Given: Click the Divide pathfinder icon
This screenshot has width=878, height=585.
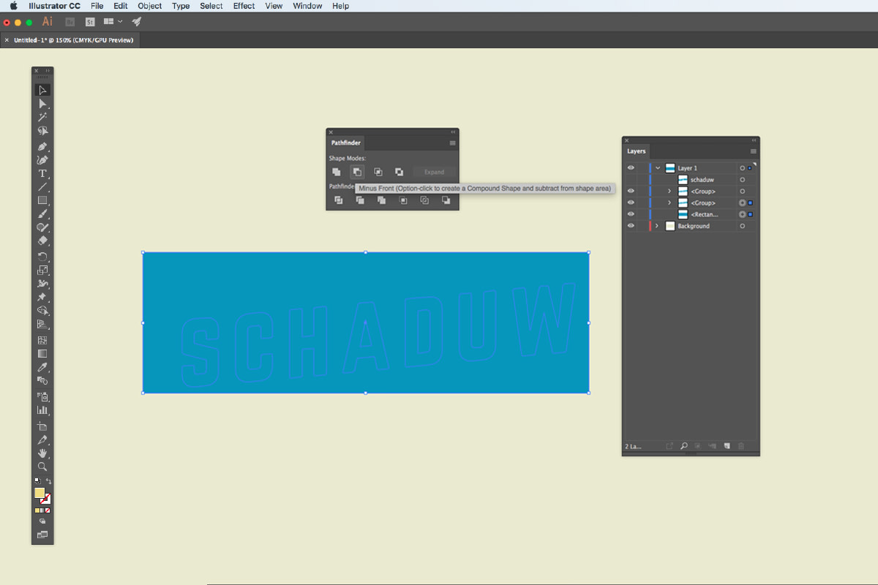Looking at the screenshot, I should click(338, 200).
